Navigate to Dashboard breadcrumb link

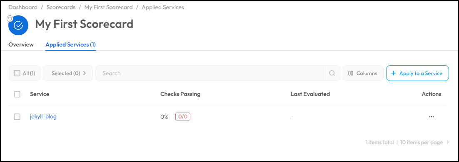pyautogui.click(x=23, y=7)
